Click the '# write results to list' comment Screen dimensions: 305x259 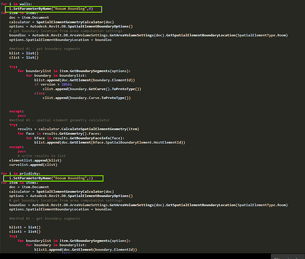click(42, 156)
